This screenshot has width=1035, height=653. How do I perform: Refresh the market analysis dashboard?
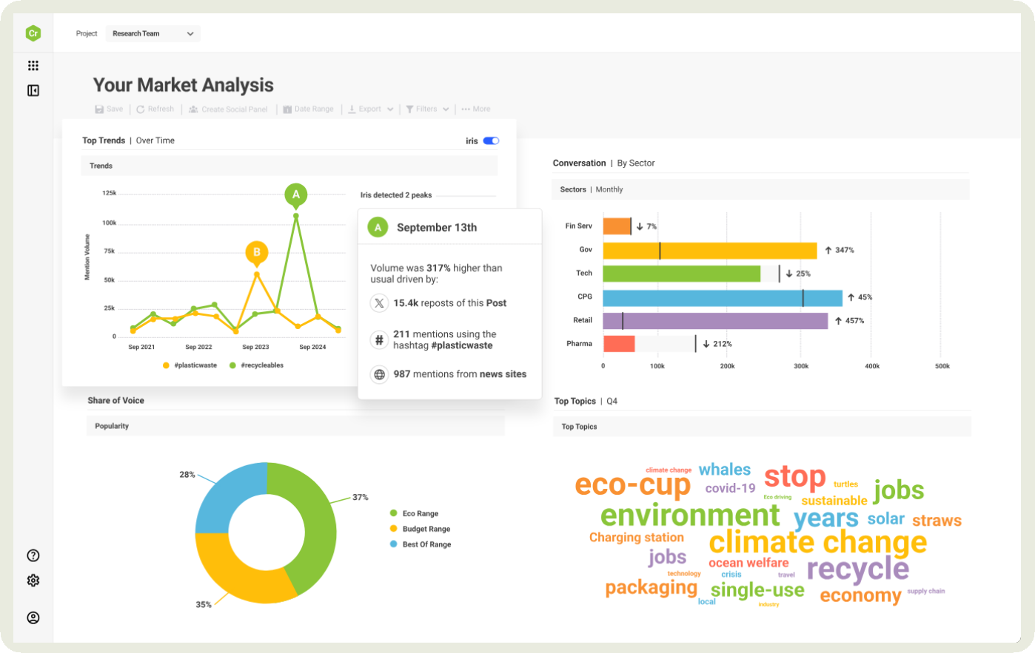(139, 109)
